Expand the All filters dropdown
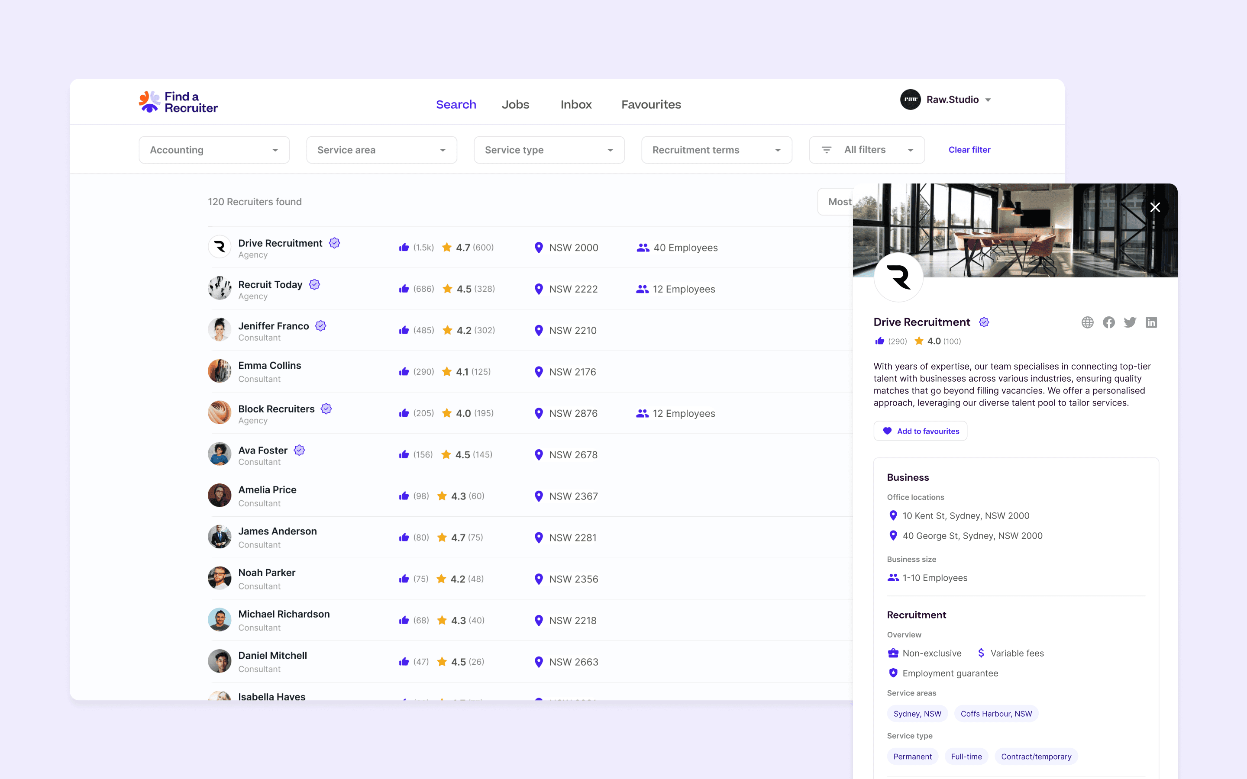 [867, 150]
